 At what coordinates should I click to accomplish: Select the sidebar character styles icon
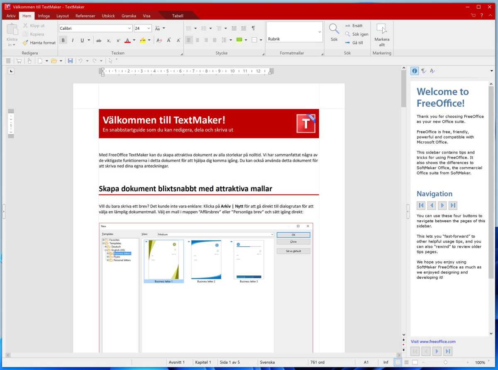432,71
